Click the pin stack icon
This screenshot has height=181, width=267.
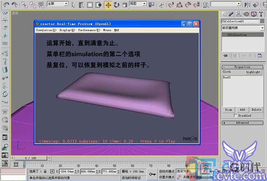(226, 55)
